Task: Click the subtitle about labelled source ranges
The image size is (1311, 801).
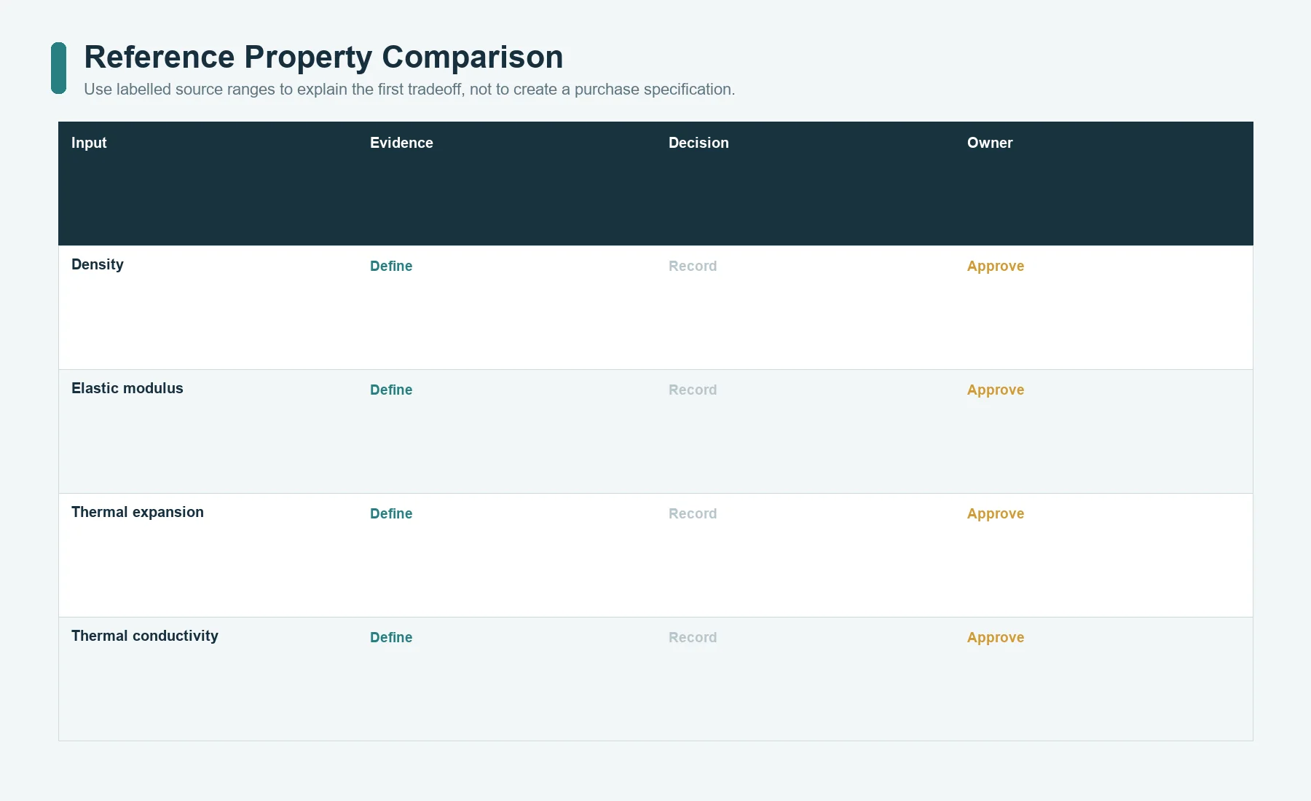Action: (x=409, y=90)
